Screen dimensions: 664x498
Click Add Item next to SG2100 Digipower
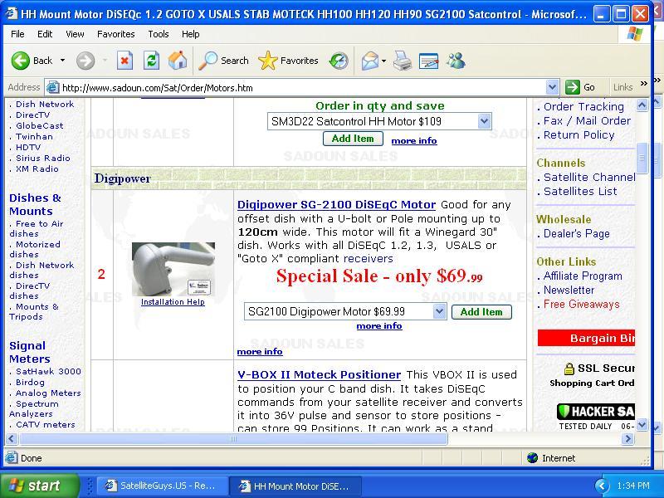click(x=481, y=312)
